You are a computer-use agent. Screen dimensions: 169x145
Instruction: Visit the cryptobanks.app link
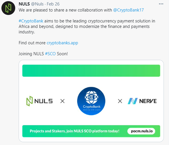[x=62, y=43]
